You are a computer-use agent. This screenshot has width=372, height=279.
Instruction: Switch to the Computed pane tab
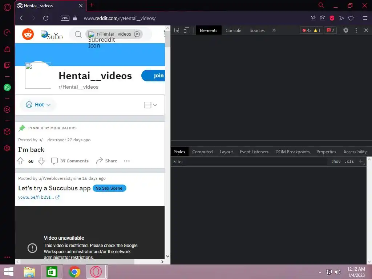pos(202,152)
